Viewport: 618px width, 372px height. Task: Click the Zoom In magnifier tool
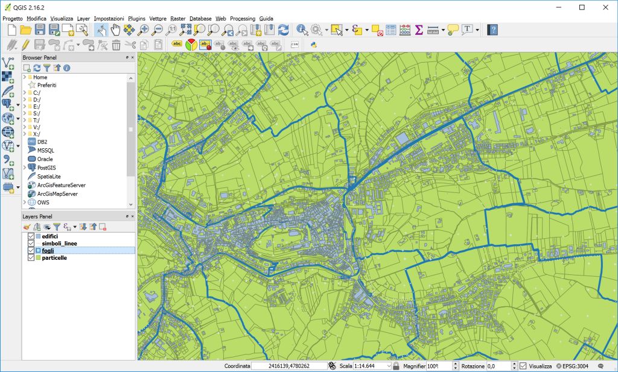(x=143, y=30)
